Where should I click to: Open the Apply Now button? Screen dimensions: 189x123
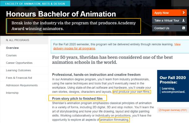(x=169, y=13)
